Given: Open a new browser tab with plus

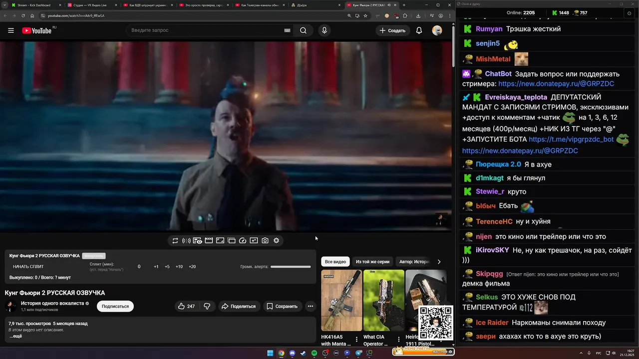Looking at the screenshot, I should pyautogui.click(x=404, y=5).
